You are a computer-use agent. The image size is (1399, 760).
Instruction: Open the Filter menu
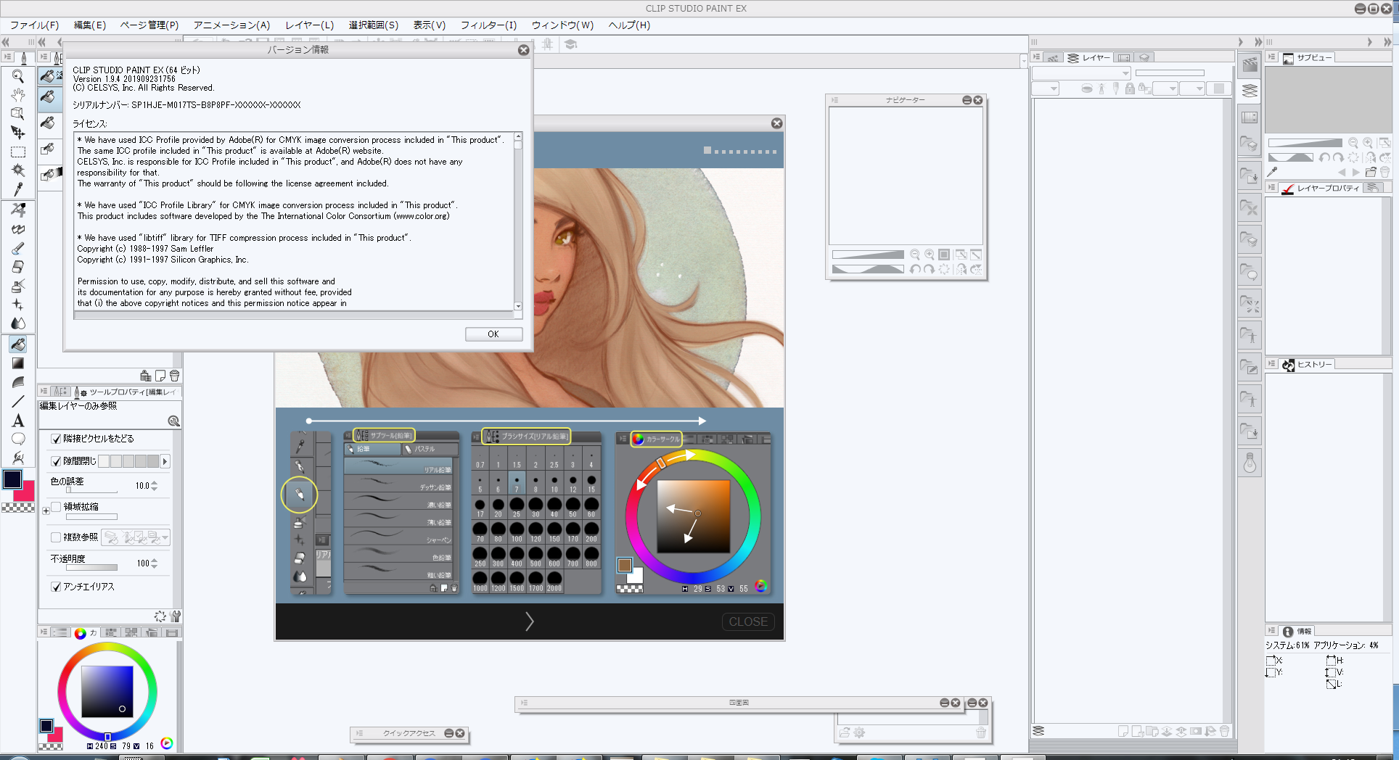(488, 25)
